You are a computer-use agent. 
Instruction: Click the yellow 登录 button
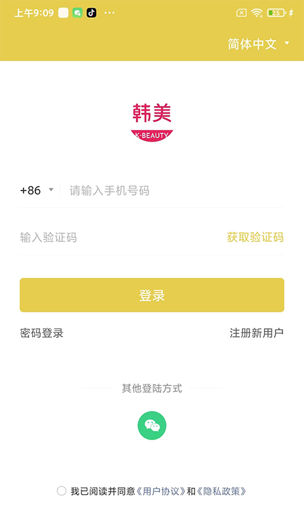[152, 295]
